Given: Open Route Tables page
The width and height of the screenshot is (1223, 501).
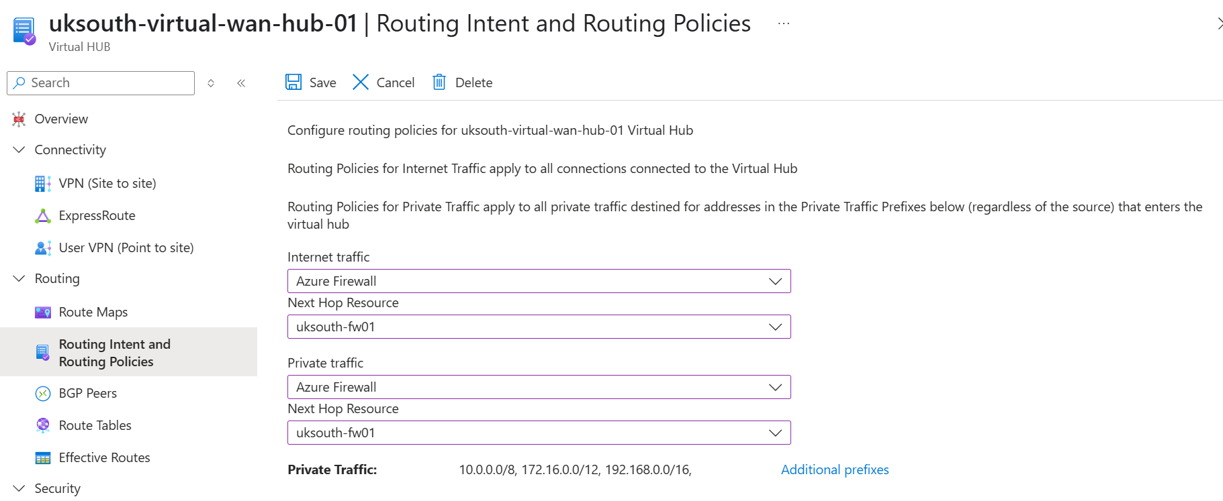Looking at the screenshot, I should pyautogui.click(x=95, y=425).
